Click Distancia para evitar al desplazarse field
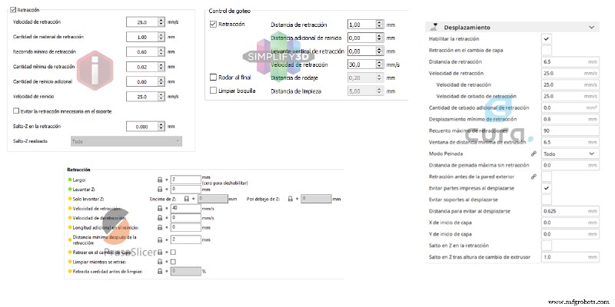Screen dimensions: 615x307 click(570, 211)
